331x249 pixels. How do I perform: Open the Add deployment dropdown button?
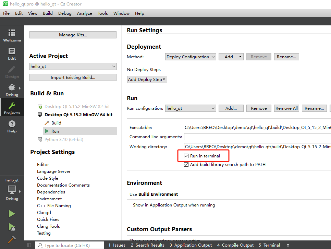[231, 57]
